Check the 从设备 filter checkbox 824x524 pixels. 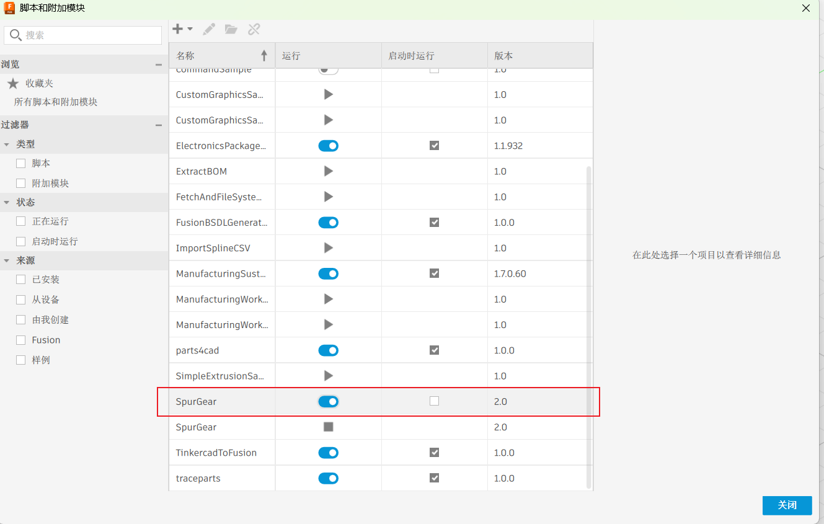[21, 300]
